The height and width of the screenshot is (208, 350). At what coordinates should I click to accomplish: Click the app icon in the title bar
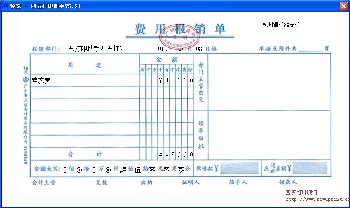5,6
